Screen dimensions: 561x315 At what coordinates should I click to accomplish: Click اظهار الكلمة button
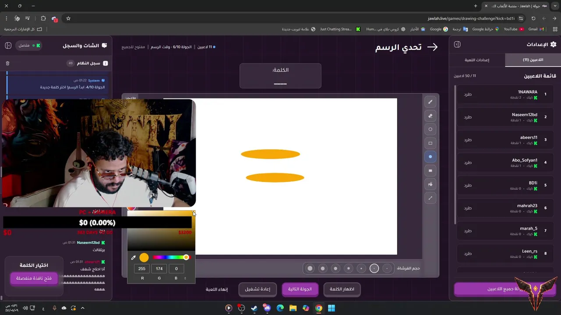342,289
